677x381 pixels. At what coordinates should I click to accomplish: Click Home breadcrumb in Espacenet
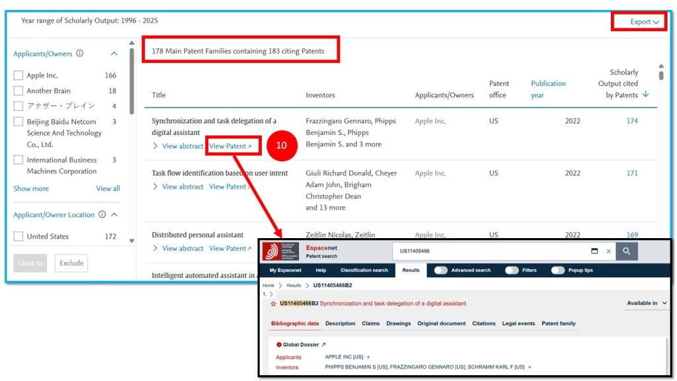tap(268, 286)
